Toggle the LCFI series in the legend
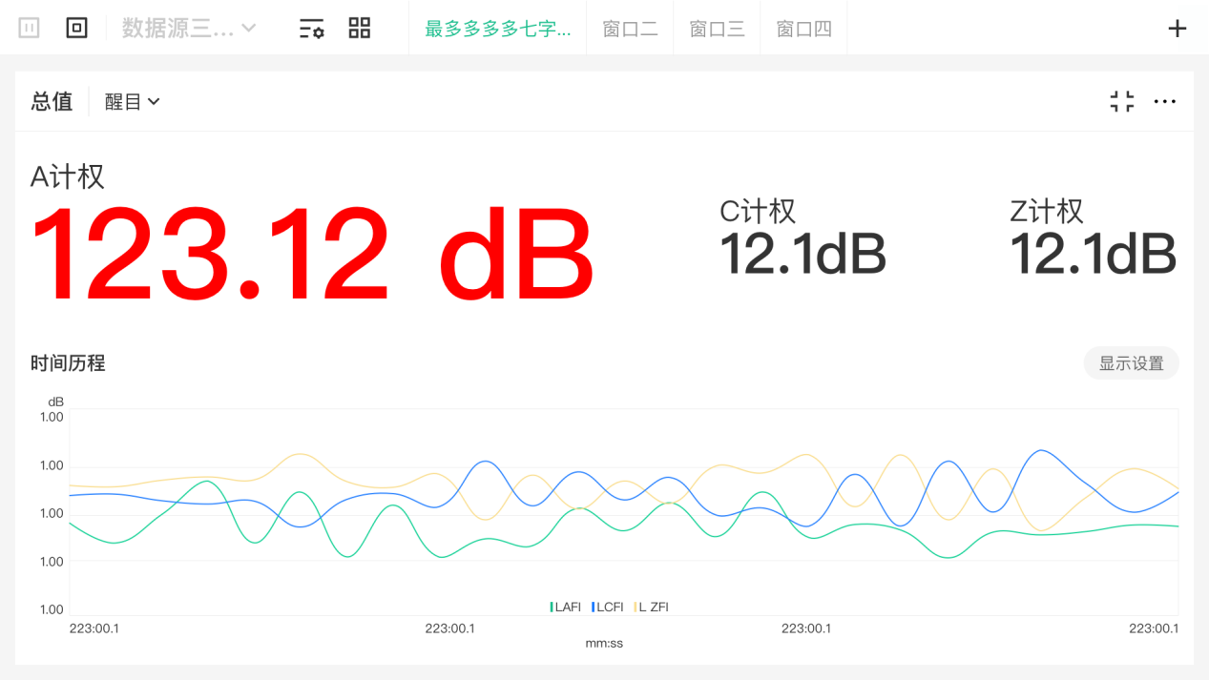Viewport: 1209px width, 680px height. click(x=608, y=607)
